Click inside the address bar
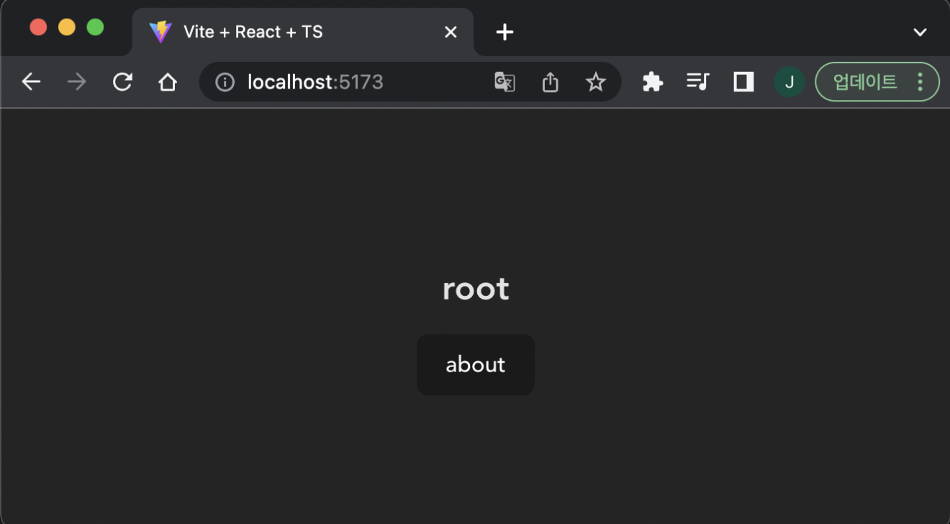 (360, 82)
